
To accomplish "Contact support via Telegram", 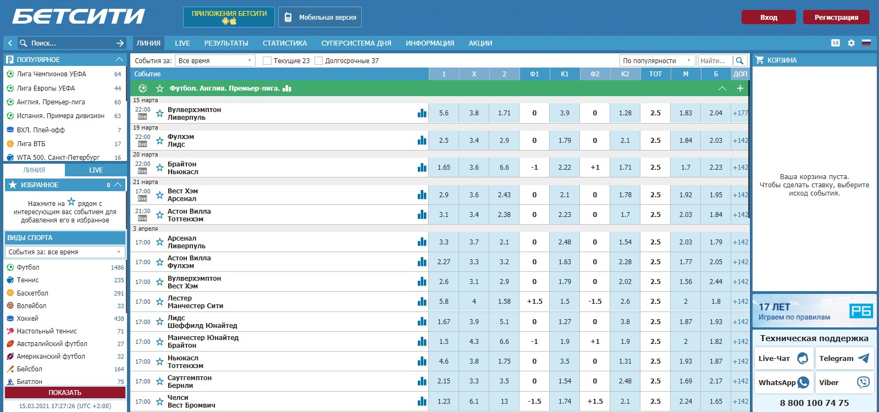I will click(844, 358).
